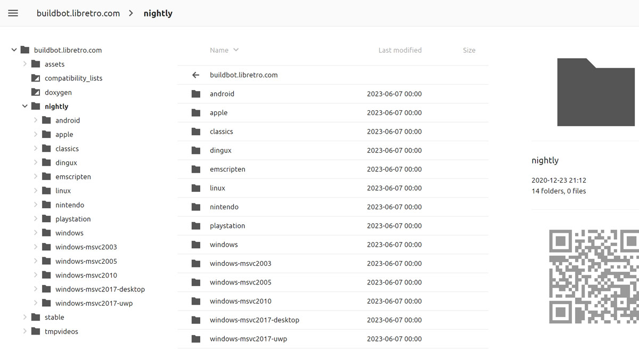Click the QR code image

click(594, 276)
